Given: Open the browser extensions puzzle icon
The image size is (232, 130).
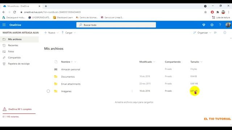Looking at the screenshot, I should [217, 12].
